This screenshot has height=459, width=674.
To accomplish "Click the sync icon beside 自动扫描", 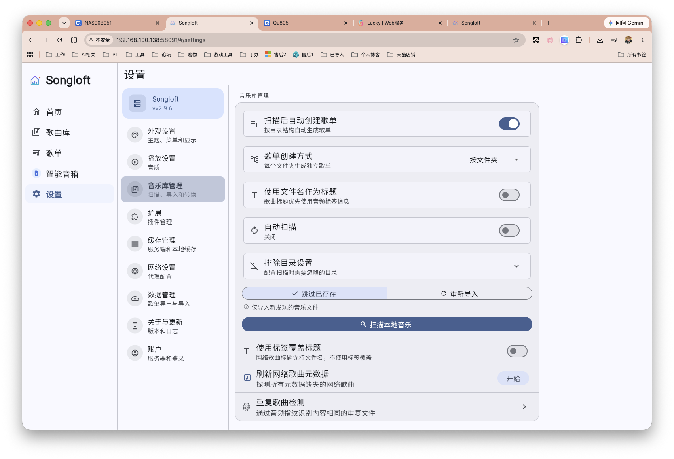I will coord(254,230).
